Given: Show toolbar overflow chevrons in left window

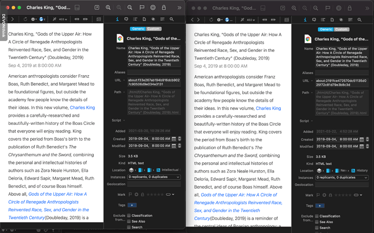Looking at the screenshot, I should 179,8.
